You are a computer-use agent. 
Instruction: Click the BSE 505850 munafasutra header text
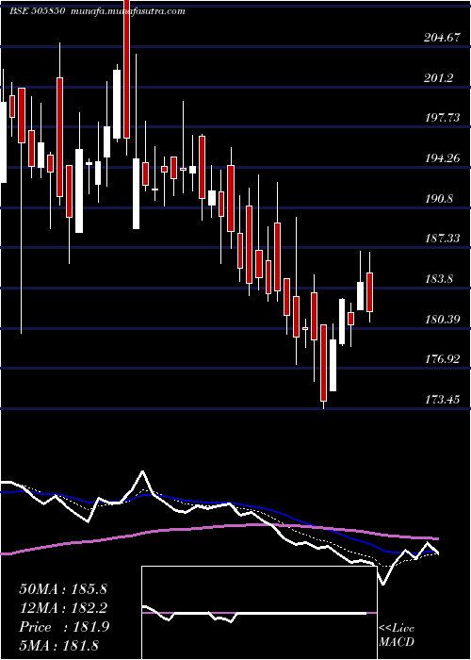tap(97, 11)
